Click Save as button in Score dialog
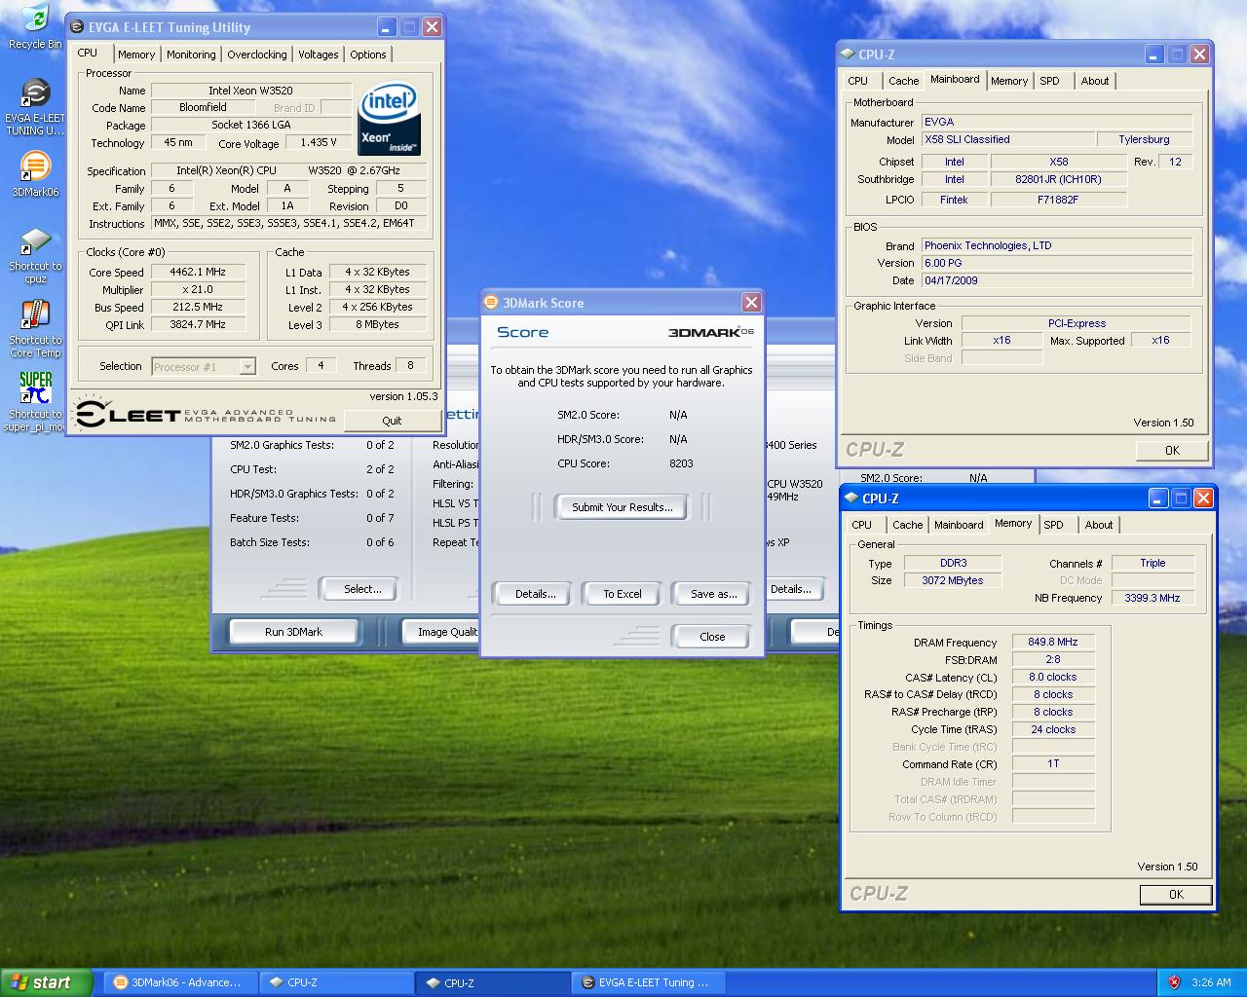The image size is (1247, 997). coord(713,594)
